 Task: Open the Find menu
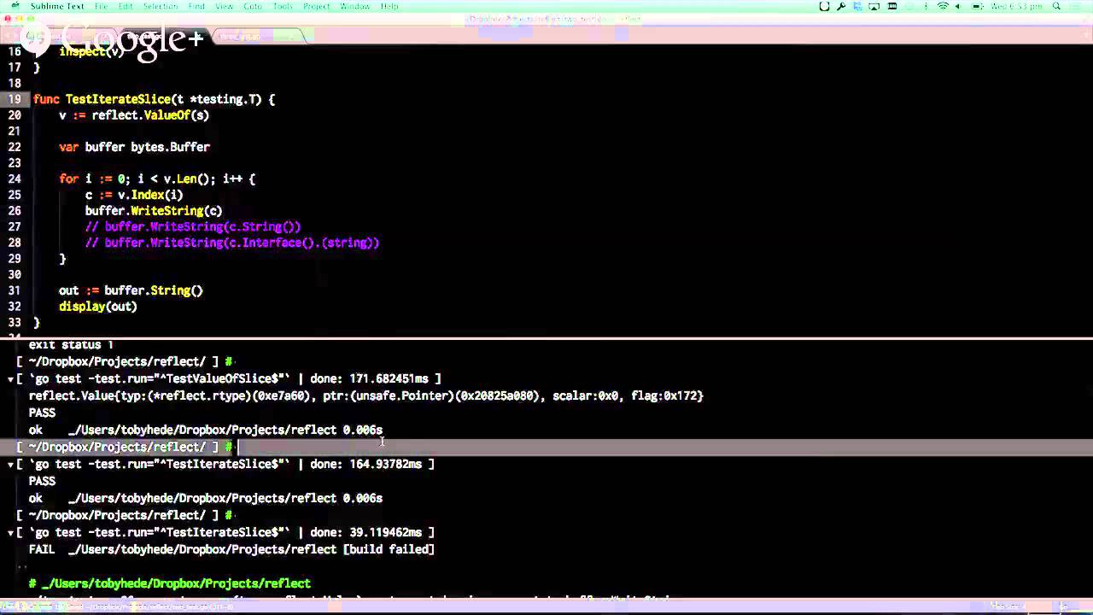pyautogui.click(x=196, y=6)
